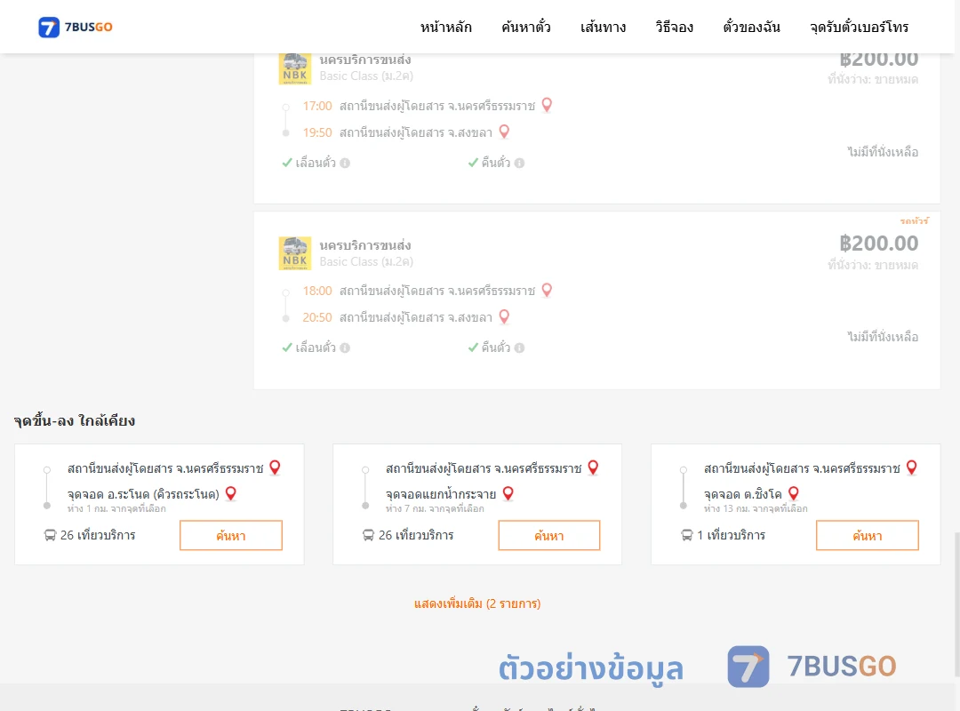The height and width of the screenshot is (711, 960).
Task: Click bus icon in ระโนด card
Action: (50, 535)
